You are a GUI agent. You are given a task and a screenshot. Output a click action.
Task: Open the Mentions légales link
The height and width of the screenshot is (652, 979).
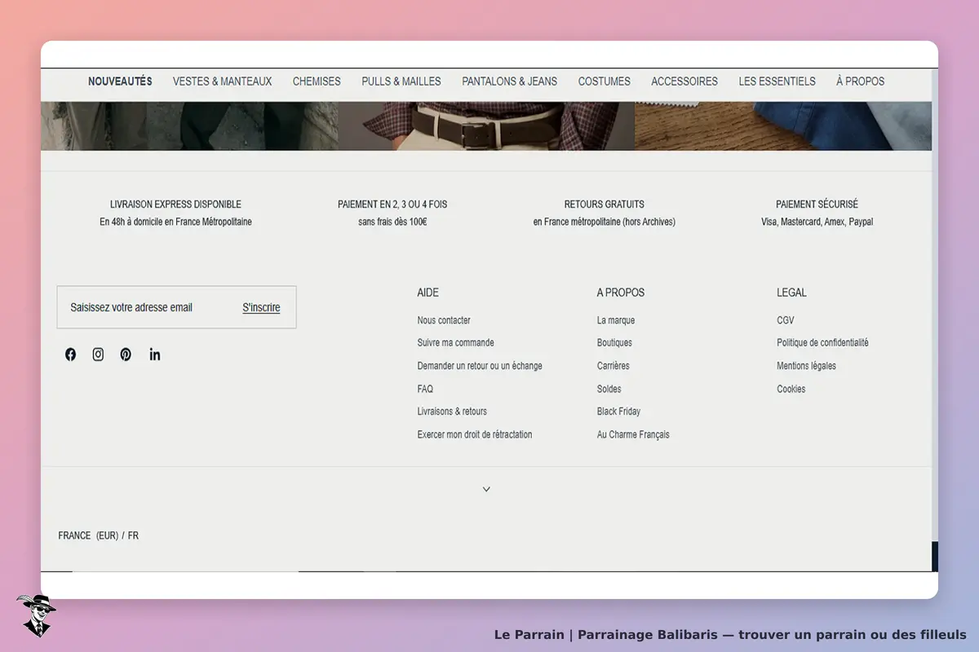[x=806, y=366]
